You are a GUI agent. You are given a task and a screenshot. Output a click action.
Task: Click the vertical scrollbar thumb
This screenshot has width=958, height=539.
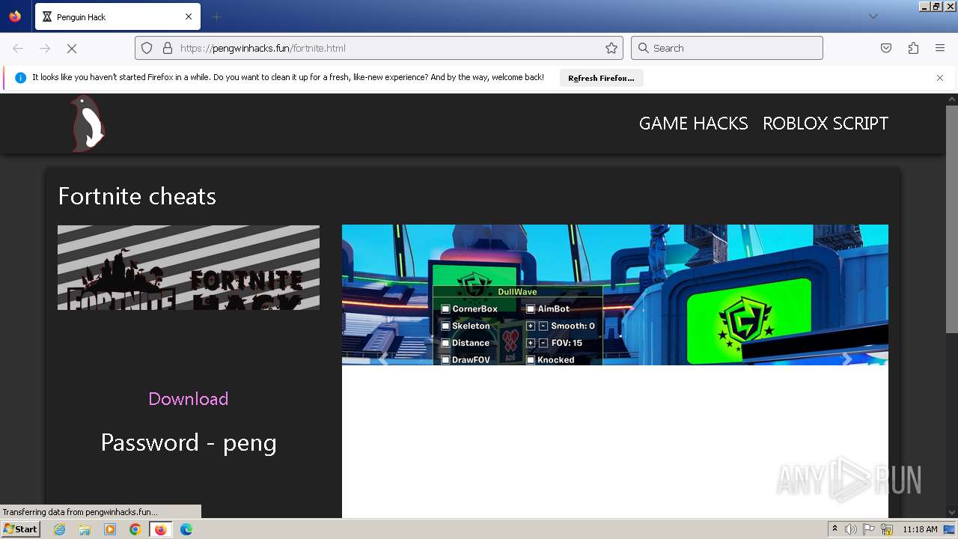tap(952, 219)
